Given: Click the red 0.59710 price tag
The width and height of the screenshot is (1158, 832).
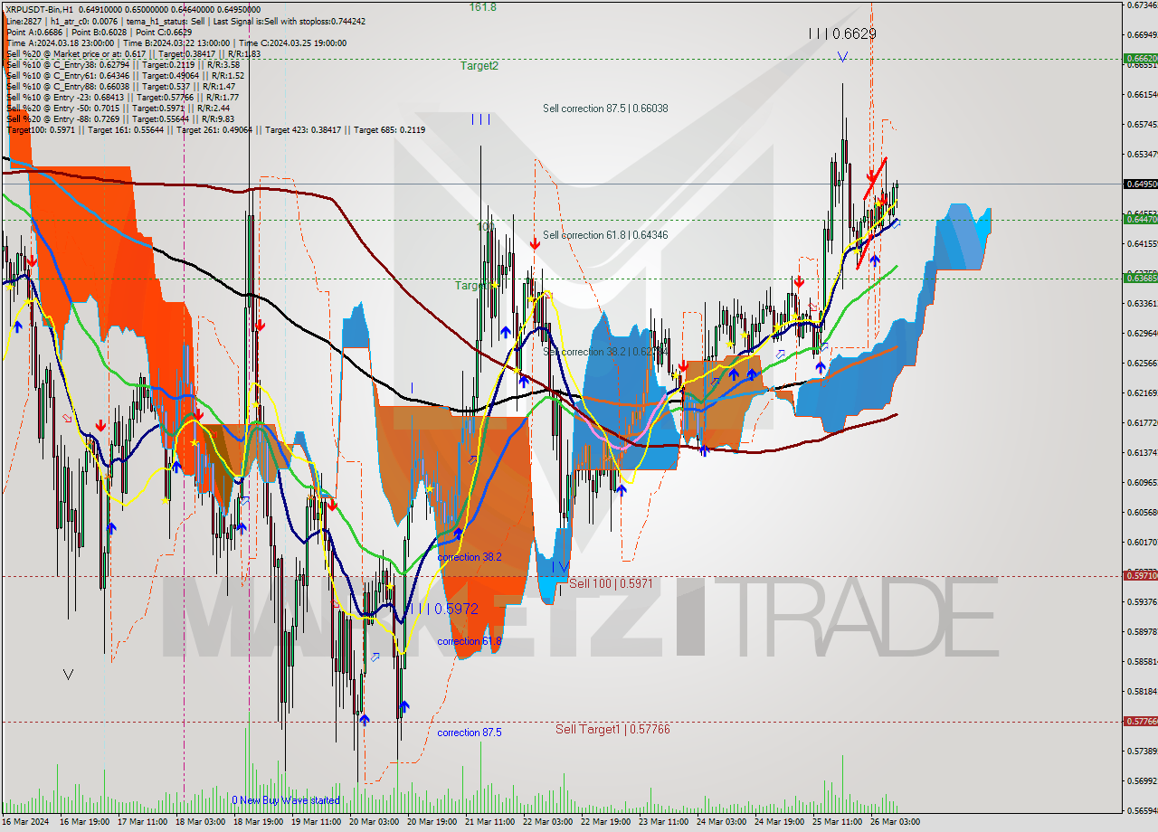Looking at the screenshot, I should pyautogui.click(x=1140, y=575).
